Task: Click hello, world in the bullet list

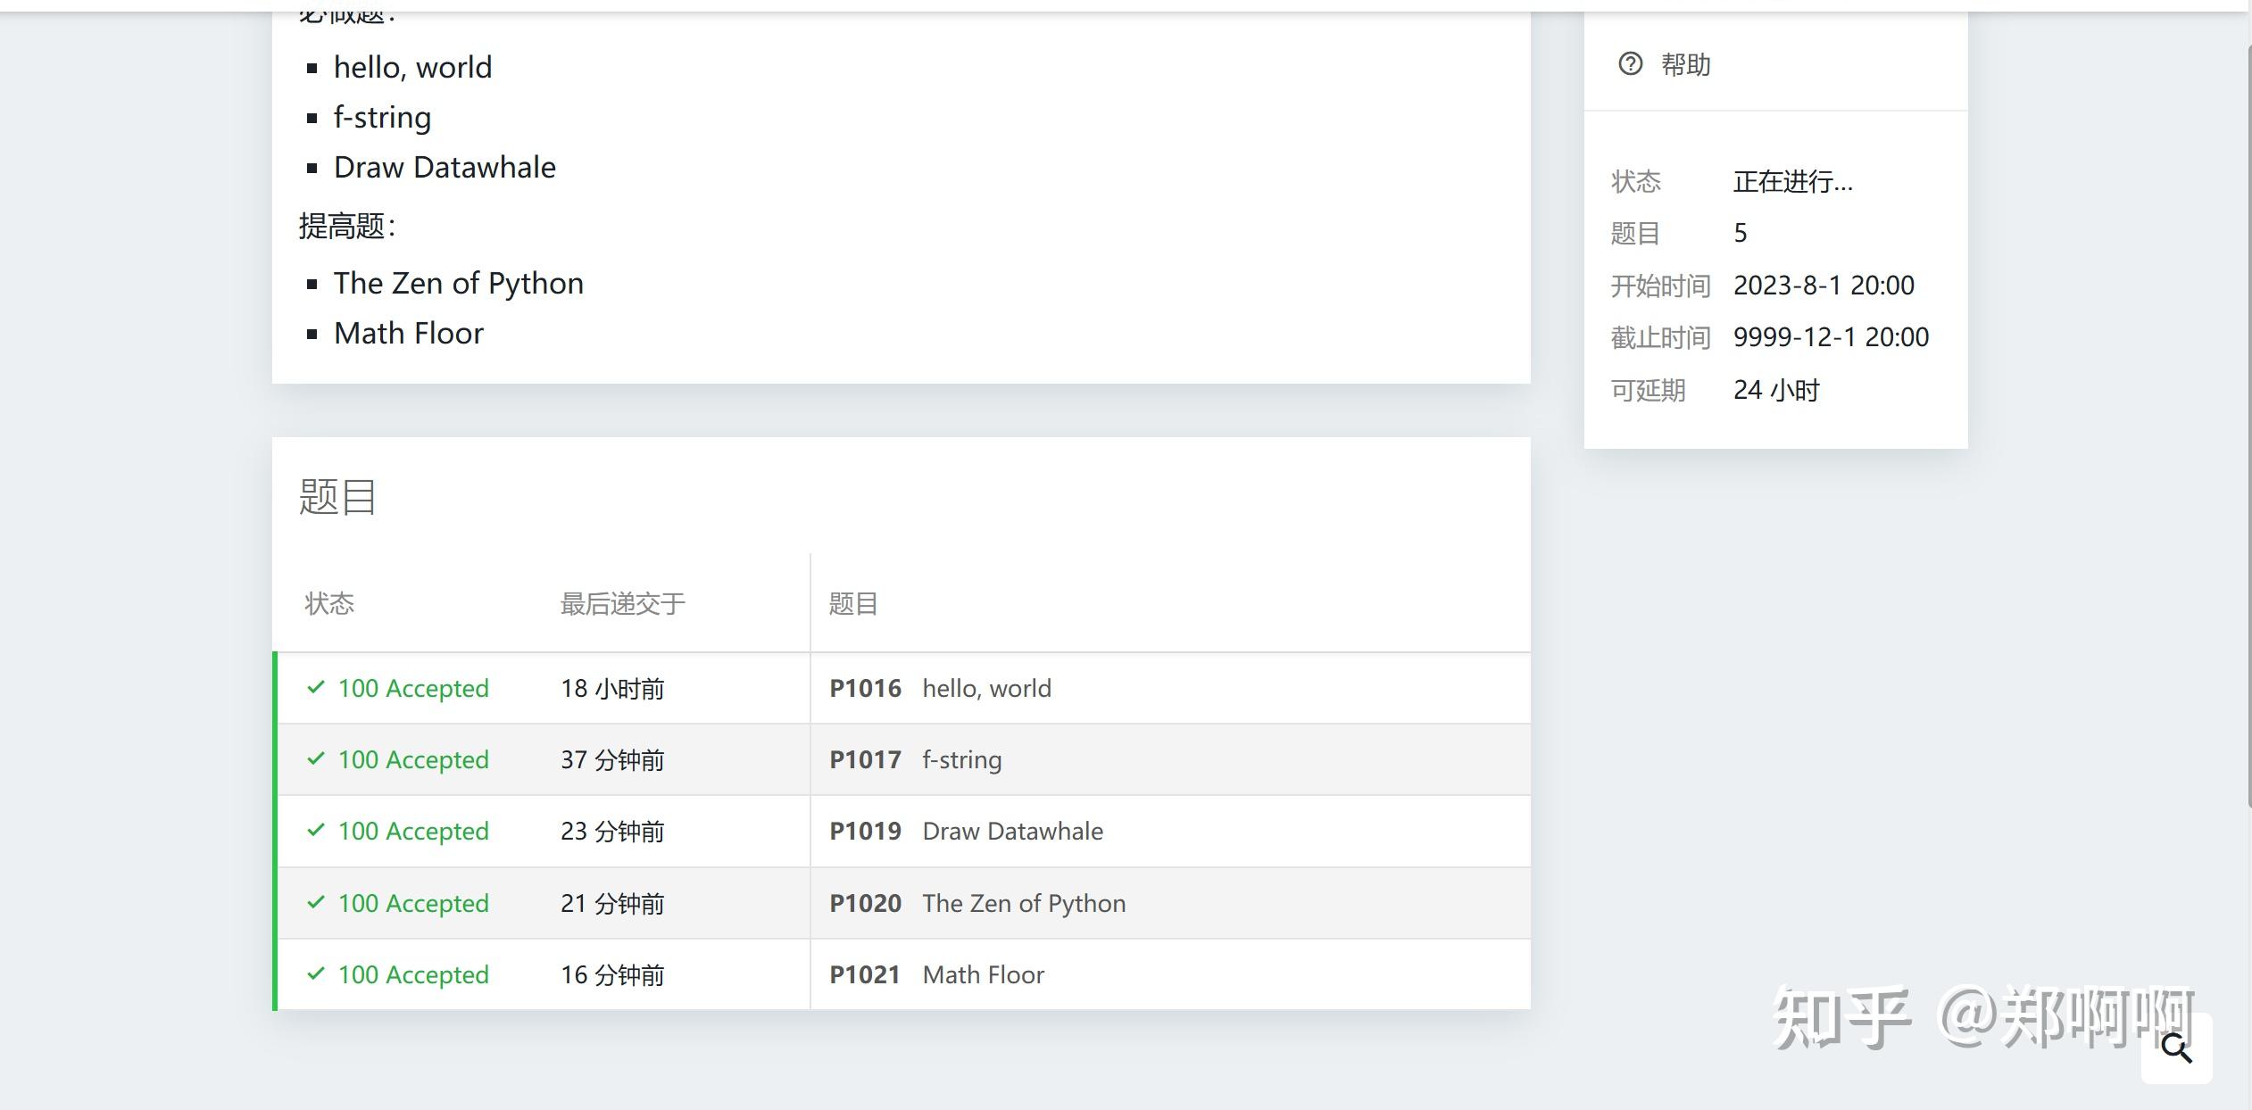Action: (x=412, y=66)
